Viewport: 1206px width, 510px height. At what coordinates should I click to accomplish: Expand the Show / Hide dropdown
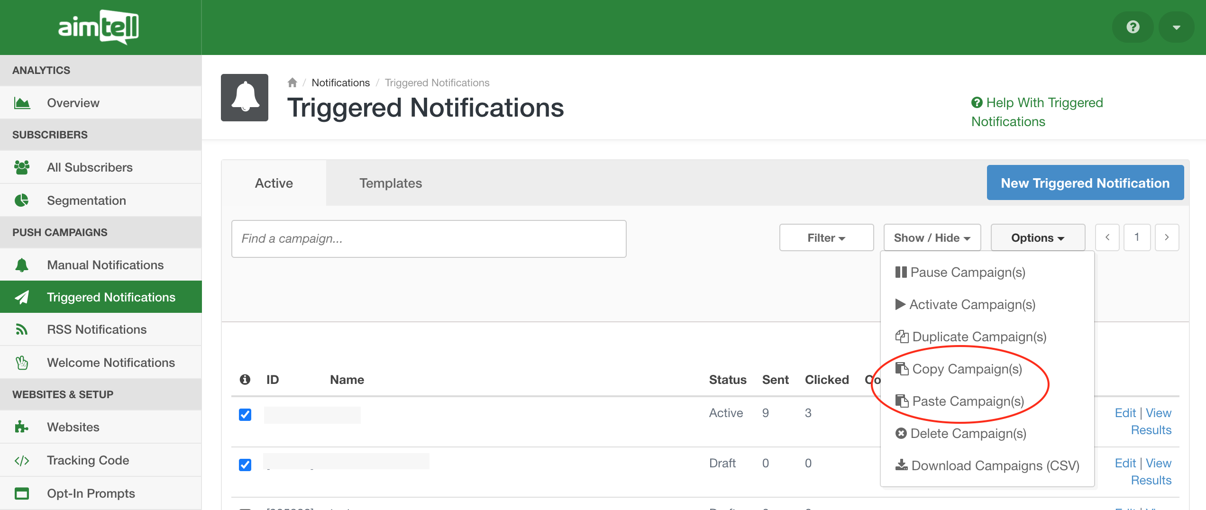(932, 237)
